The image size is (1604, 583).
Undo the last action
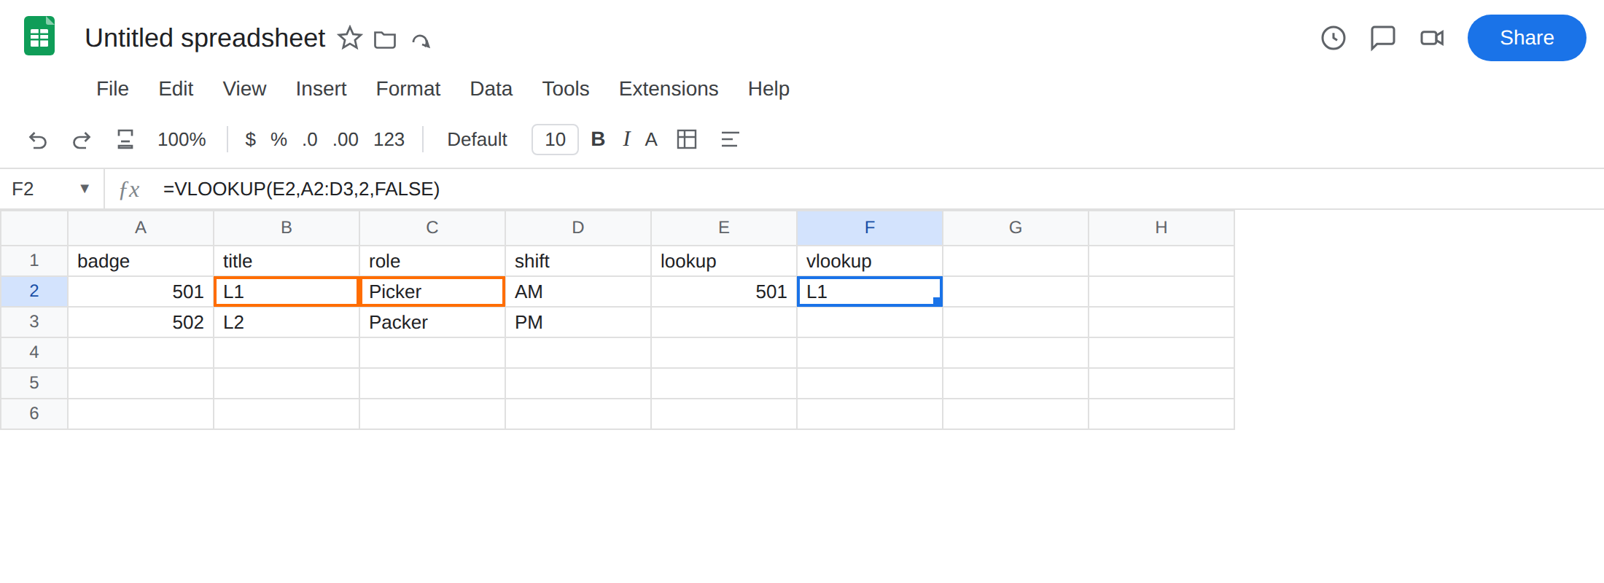(38, 139)
